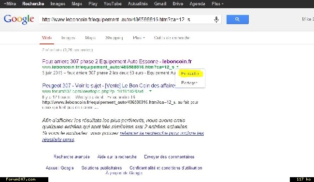Expand the Plus menu in top black bar
The width and height of the screenshot is (314, 182).
(x=217, y=4)
